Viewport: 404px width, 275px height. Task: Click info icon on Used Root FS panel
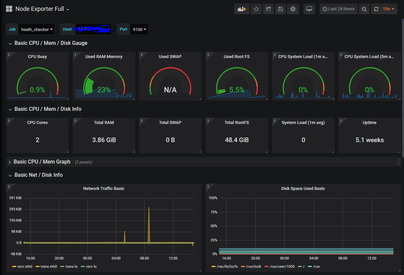pos(208,54)
